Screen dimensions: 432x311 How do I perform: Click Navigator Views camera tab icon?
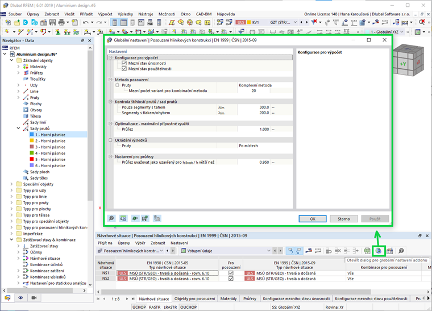[34, 298]
